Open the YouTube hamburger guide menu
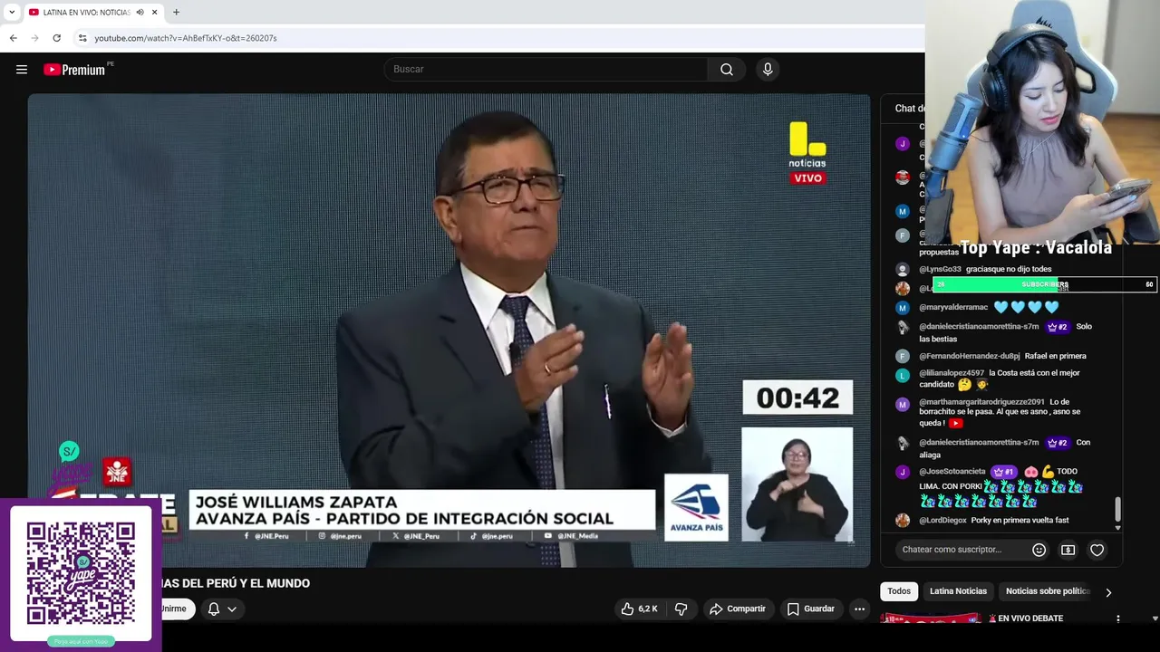This screenshot has width=1160, height=652. tap(22, 70)
